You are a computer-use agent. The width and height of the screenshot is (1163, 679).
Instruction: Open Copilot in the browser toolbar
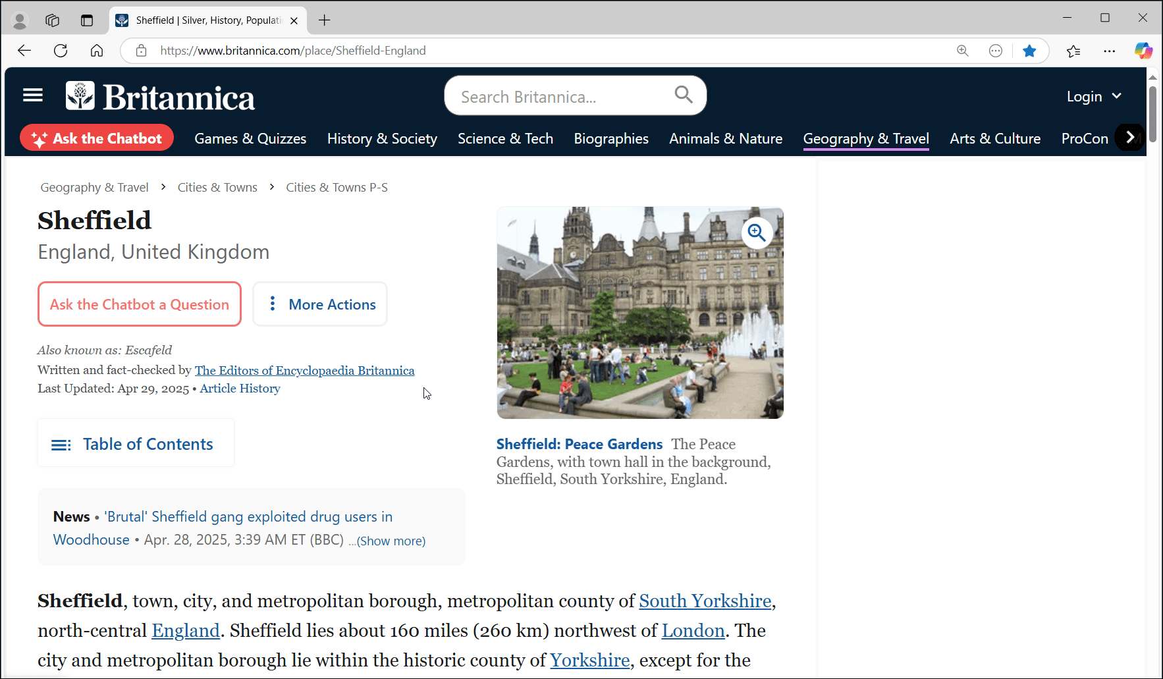pos(1144,50)
